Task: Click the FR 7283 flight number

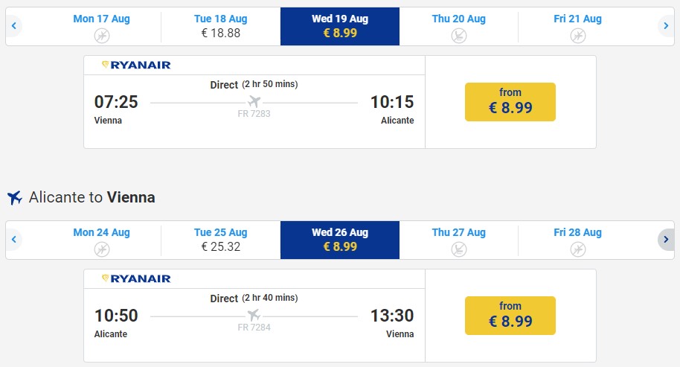Action: click(x=254, y=114)
